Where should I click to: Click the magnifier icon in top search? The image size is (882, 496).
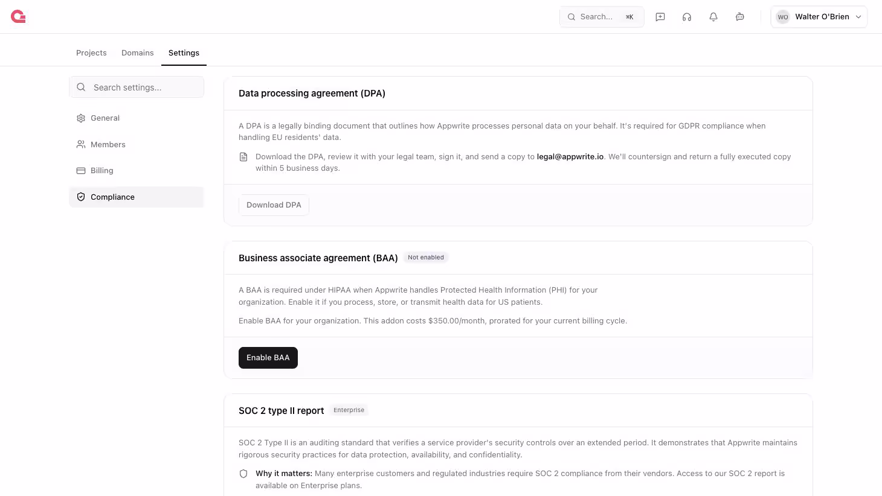[571, 17]
